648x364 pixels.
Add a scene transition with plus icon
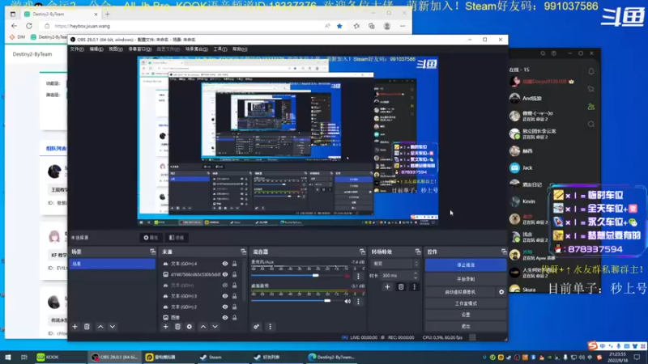tap(387, 287)
